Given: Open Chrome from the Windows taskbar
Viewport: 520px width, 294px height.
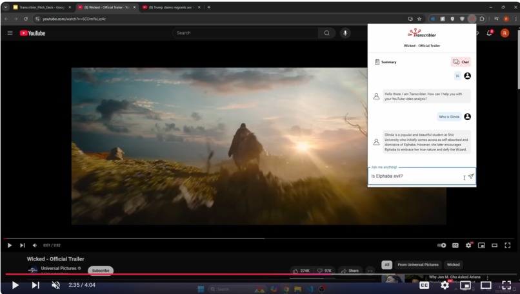Looking at the screenshot, I should (x=286, y=289).
